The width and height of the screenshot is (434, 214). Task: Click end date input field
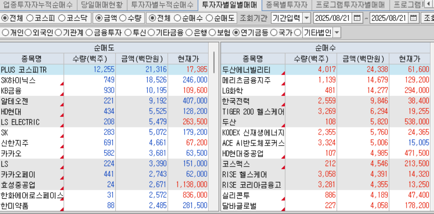[x=390, y=19]
